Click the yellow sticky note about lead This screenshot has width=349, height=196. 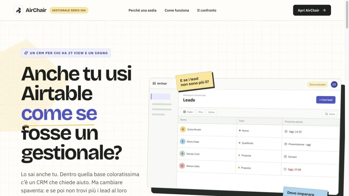(195, 81)
